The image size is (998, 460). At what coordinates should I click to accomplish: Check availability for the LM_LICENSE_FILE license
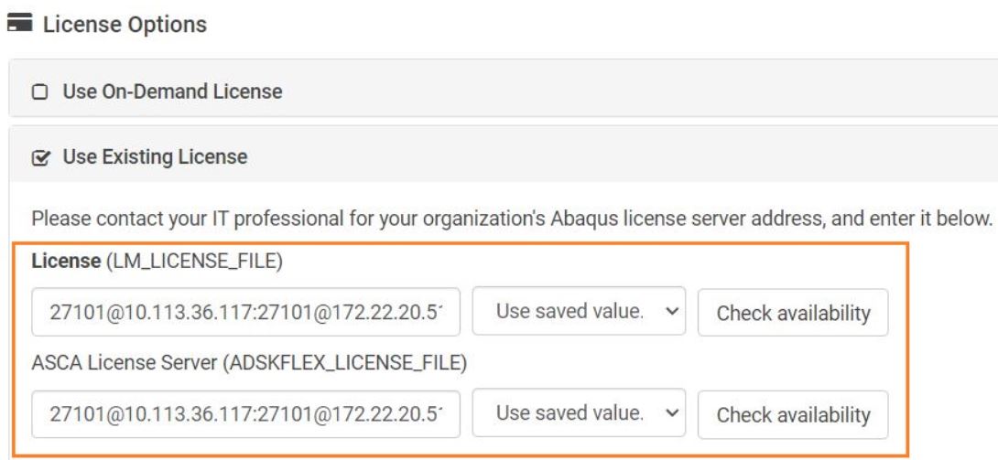click(793, 313)
